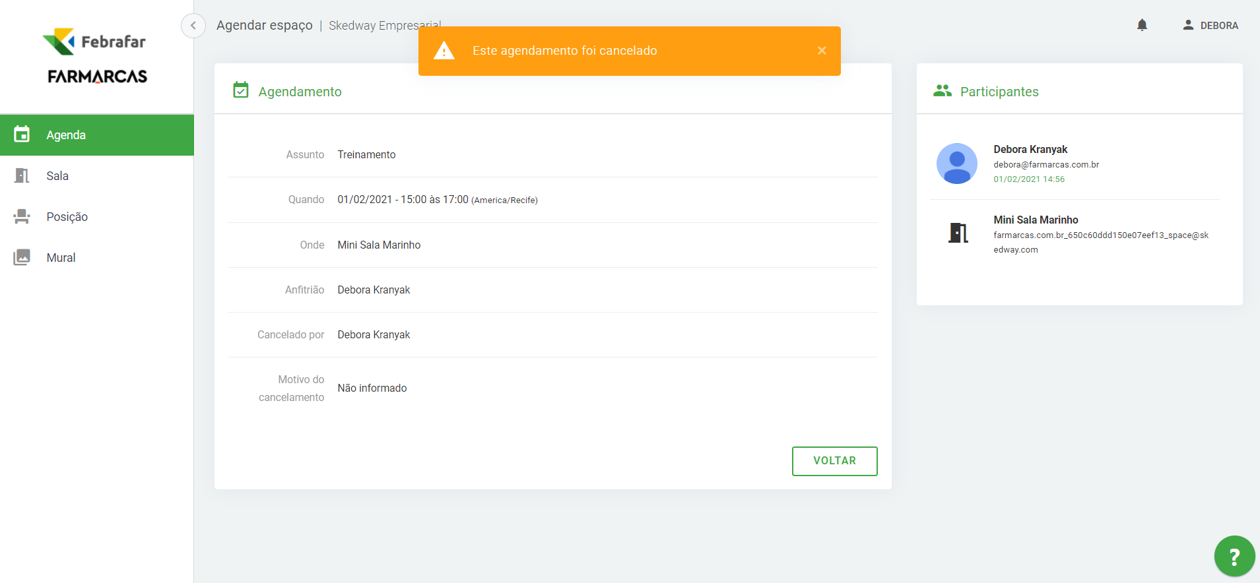Viewport: 1260px width, 583px height.
Task: Collapse the sidebar with the chevron arrow
Action: (x=193, y=26)
